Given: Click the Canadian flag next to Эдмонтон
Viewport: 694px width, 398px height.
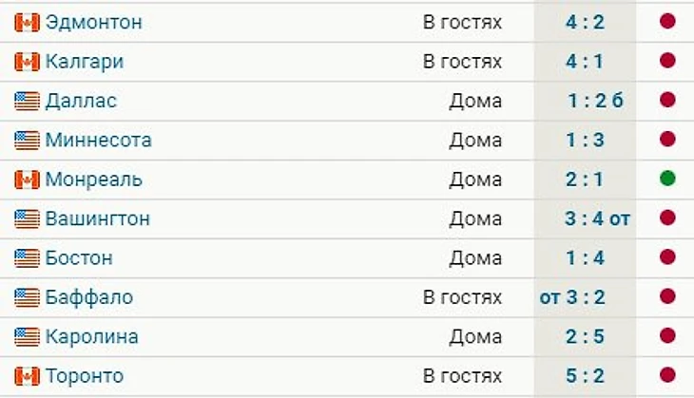Looking at the screenshot, I should (27, 22).
